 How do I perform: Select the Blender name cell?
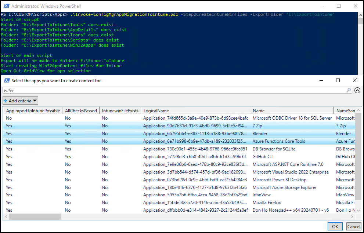pyautogui.click(x=260, y=134)
